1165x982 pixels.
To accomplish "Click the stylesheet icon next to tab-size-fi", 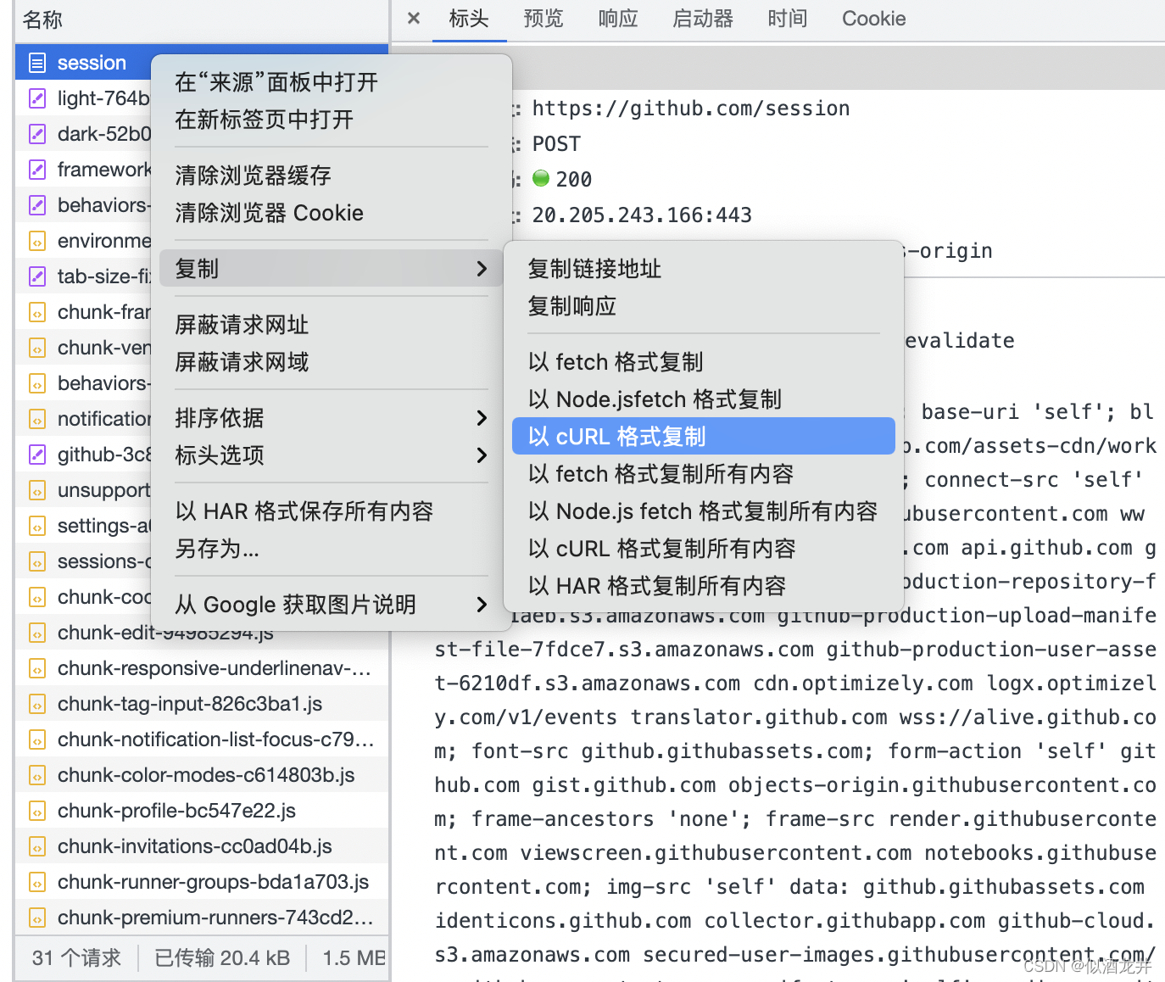I will tap(37, 276).
